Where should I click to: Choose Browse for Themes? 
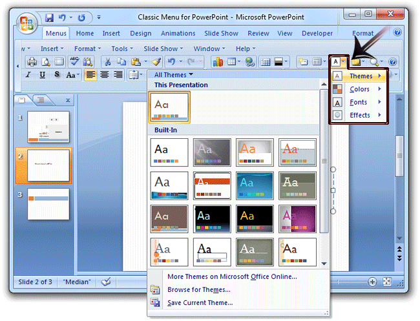(199, 290)
